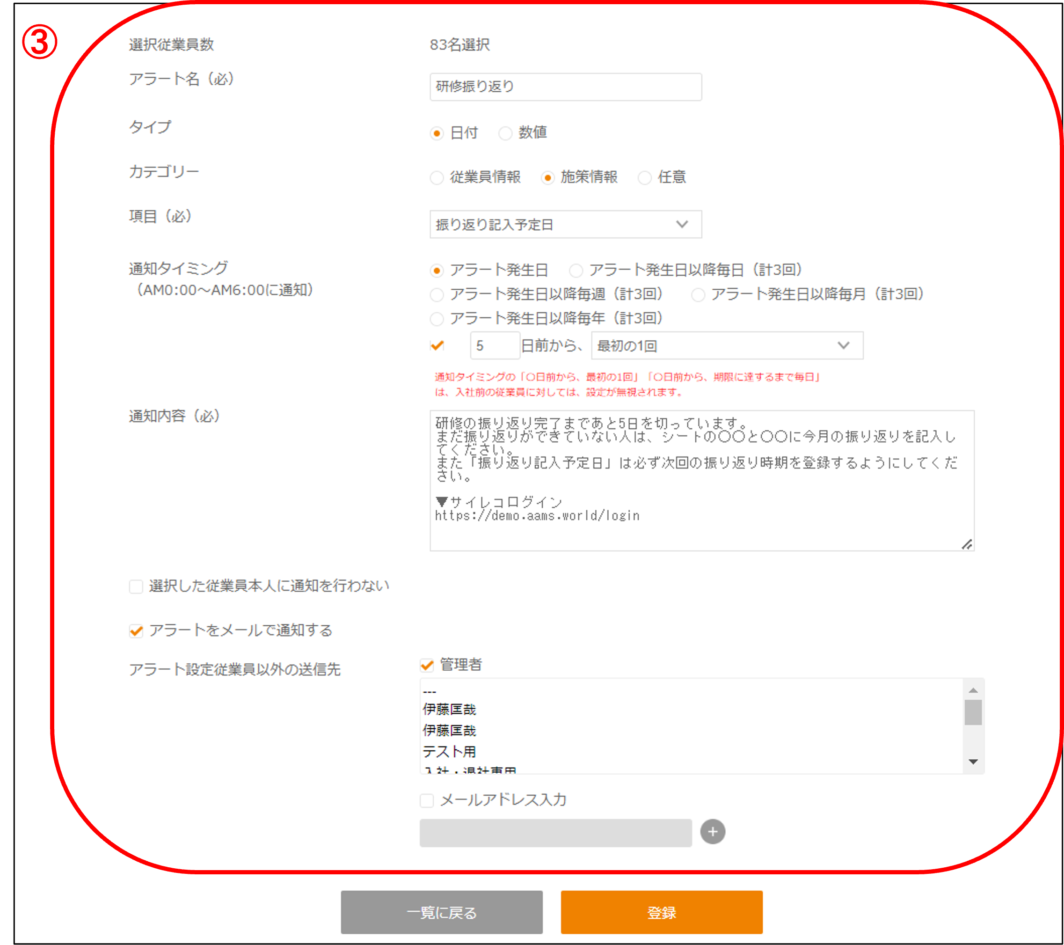Toggle the days-before notification checkbox

pyautogui.click(x=437, y=345)
